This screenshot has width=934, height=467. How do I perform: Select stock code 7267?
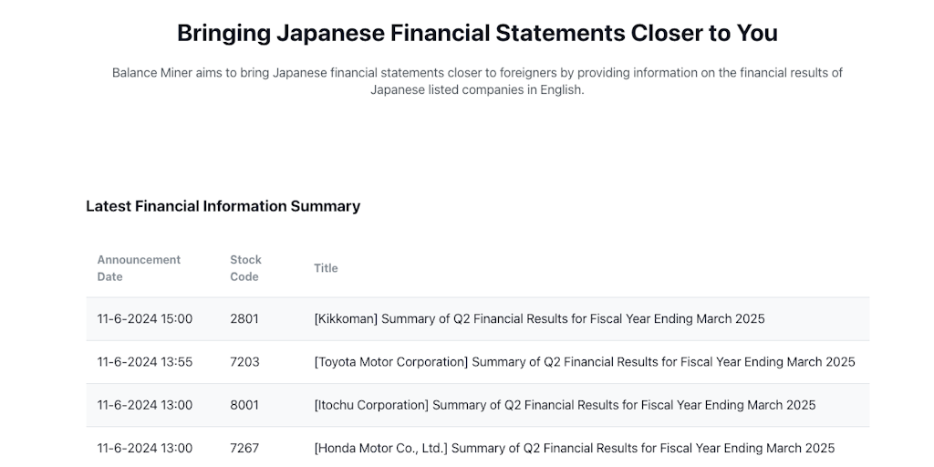coord(244,448)
